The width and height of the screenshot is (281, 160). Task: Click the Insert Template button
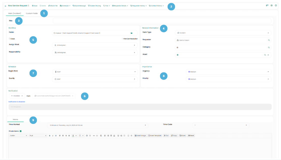pos(155,136)
